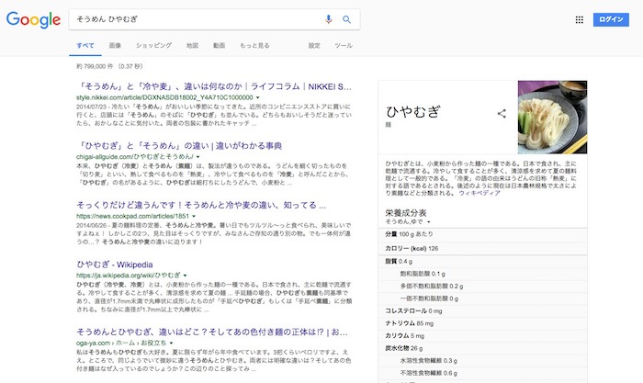Screen dimensions: 643x383
Task: Activate voice search microphone icon
Action: pyautogui.click(x=329, y=19)
